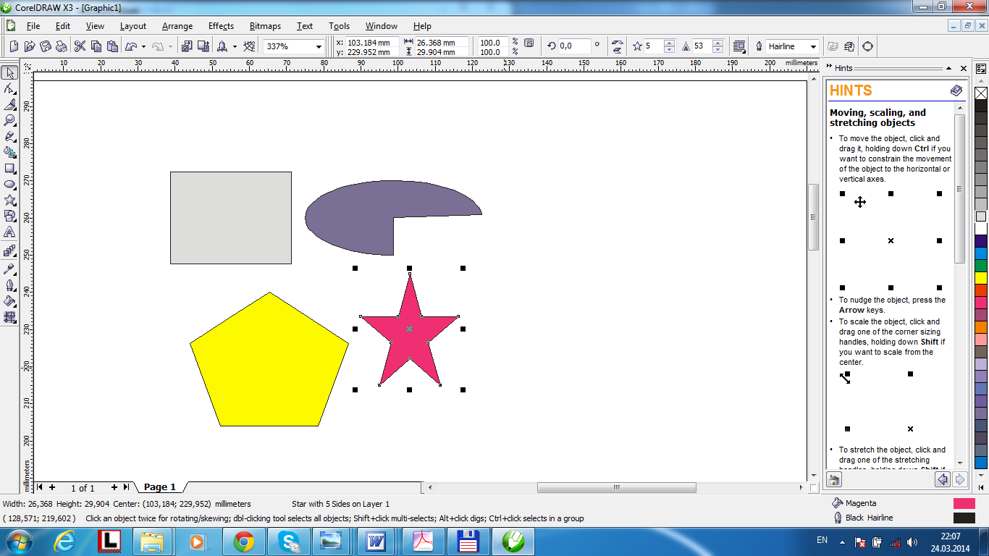Select the yellow swatch in color palette
Image resolution: width=989 pixels, height=556 pixels.
(981, 277)
